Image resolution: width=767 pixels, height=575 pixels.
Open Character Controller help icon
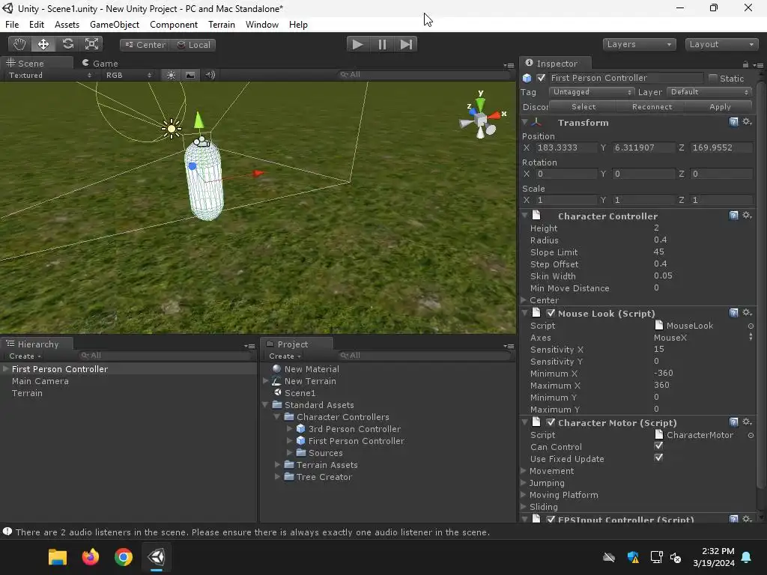(733, 216)
